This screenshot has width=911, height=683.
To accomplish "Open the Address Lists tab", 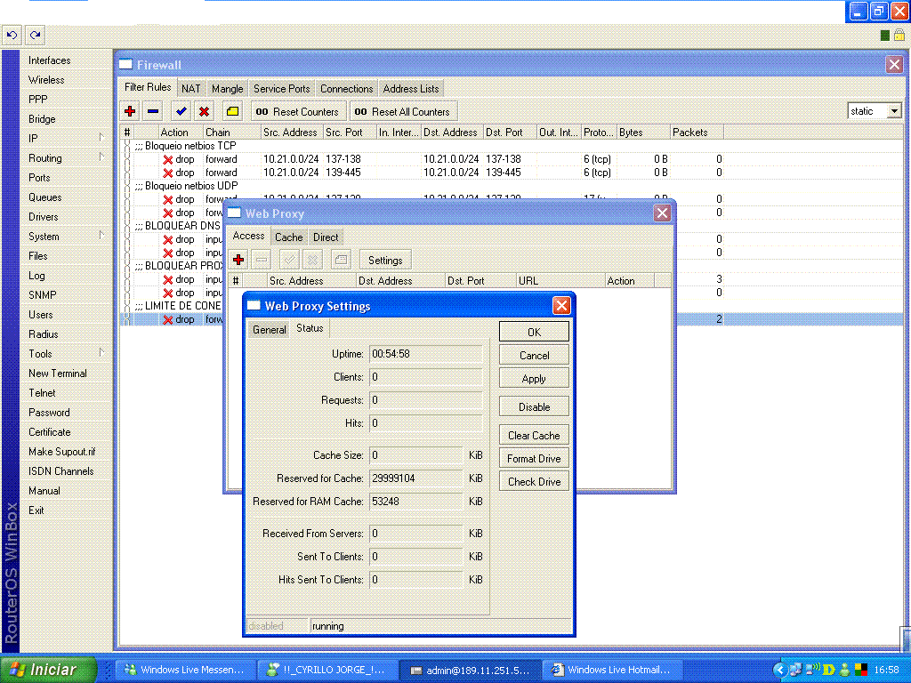I will point(411,88).
